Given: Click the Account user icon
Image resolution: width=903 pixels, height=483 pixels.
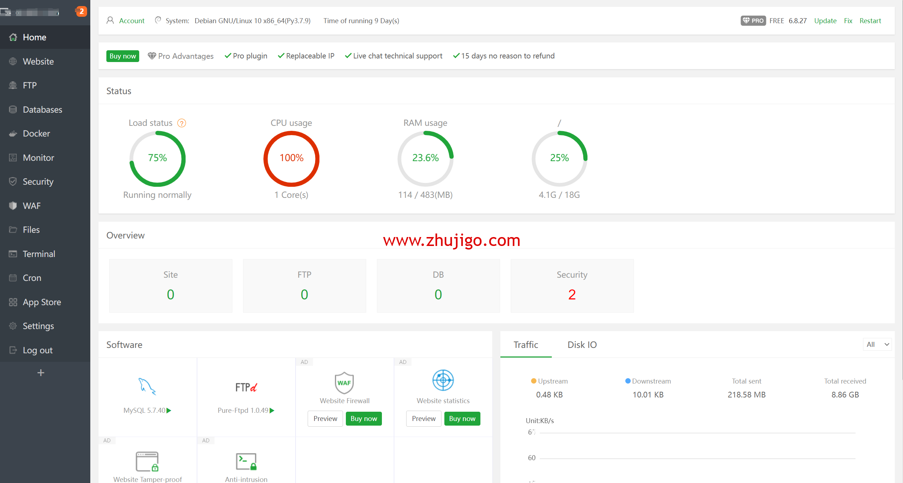Looking at the screenshot, I should click(x=110, y=20).
